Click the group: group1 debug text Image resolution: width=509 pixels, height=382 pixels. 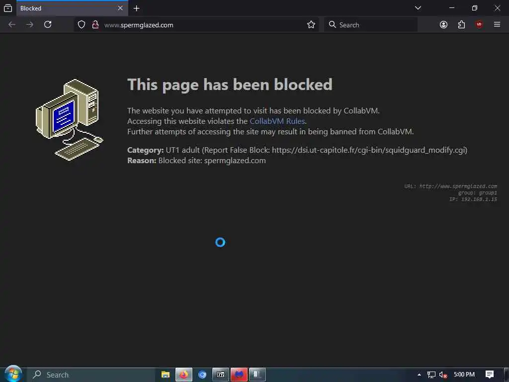tap(478, 192)
